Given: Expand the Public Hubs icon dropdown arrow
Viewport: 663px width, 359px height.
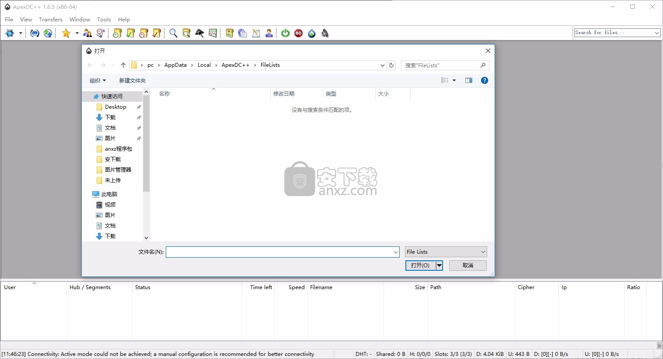Looking at the screenshot, I should 21,33.
